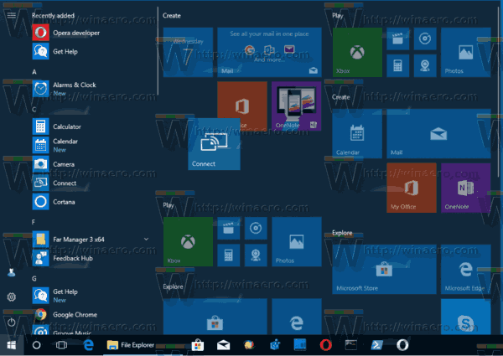Open File Explorer from the taskbar
This screenshot has width=503, height=356.
click(x=130, y=345)
